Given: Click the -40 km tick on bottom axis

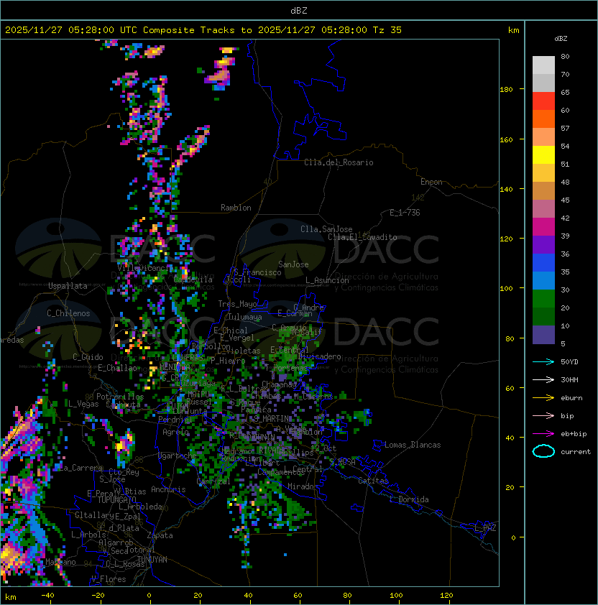Looking at the screenshot, I should pyautogui.click(x=47, y=596).
